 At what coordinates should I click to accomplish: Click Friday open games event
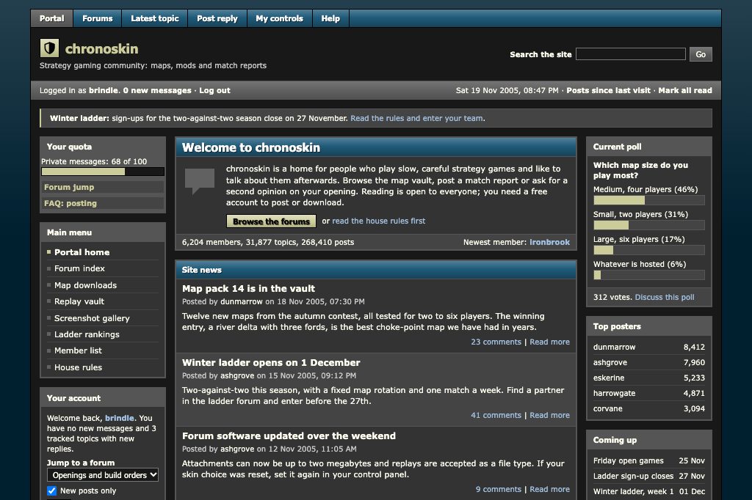pos(629,460)
